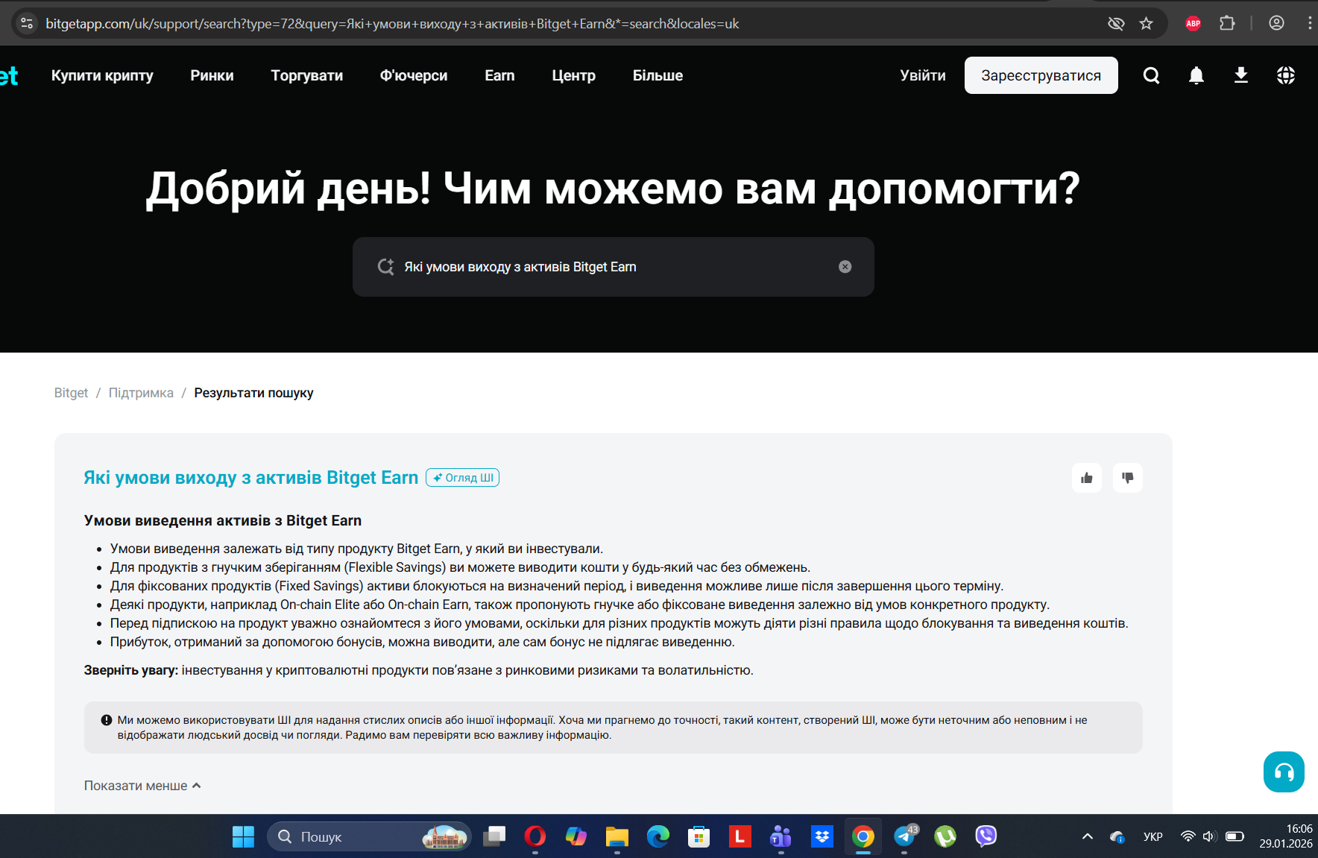Open the Chrome three-dot menu
1318x858 pixels.
tap(1309, 24)
